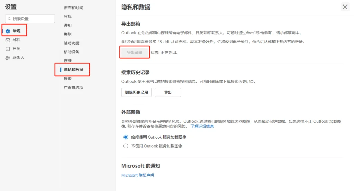The width and height of the screenshot is (354, 191).
Task: Select 不使用 Outlook 服务加载图像 radio option
Action: [x=126, y=146]
